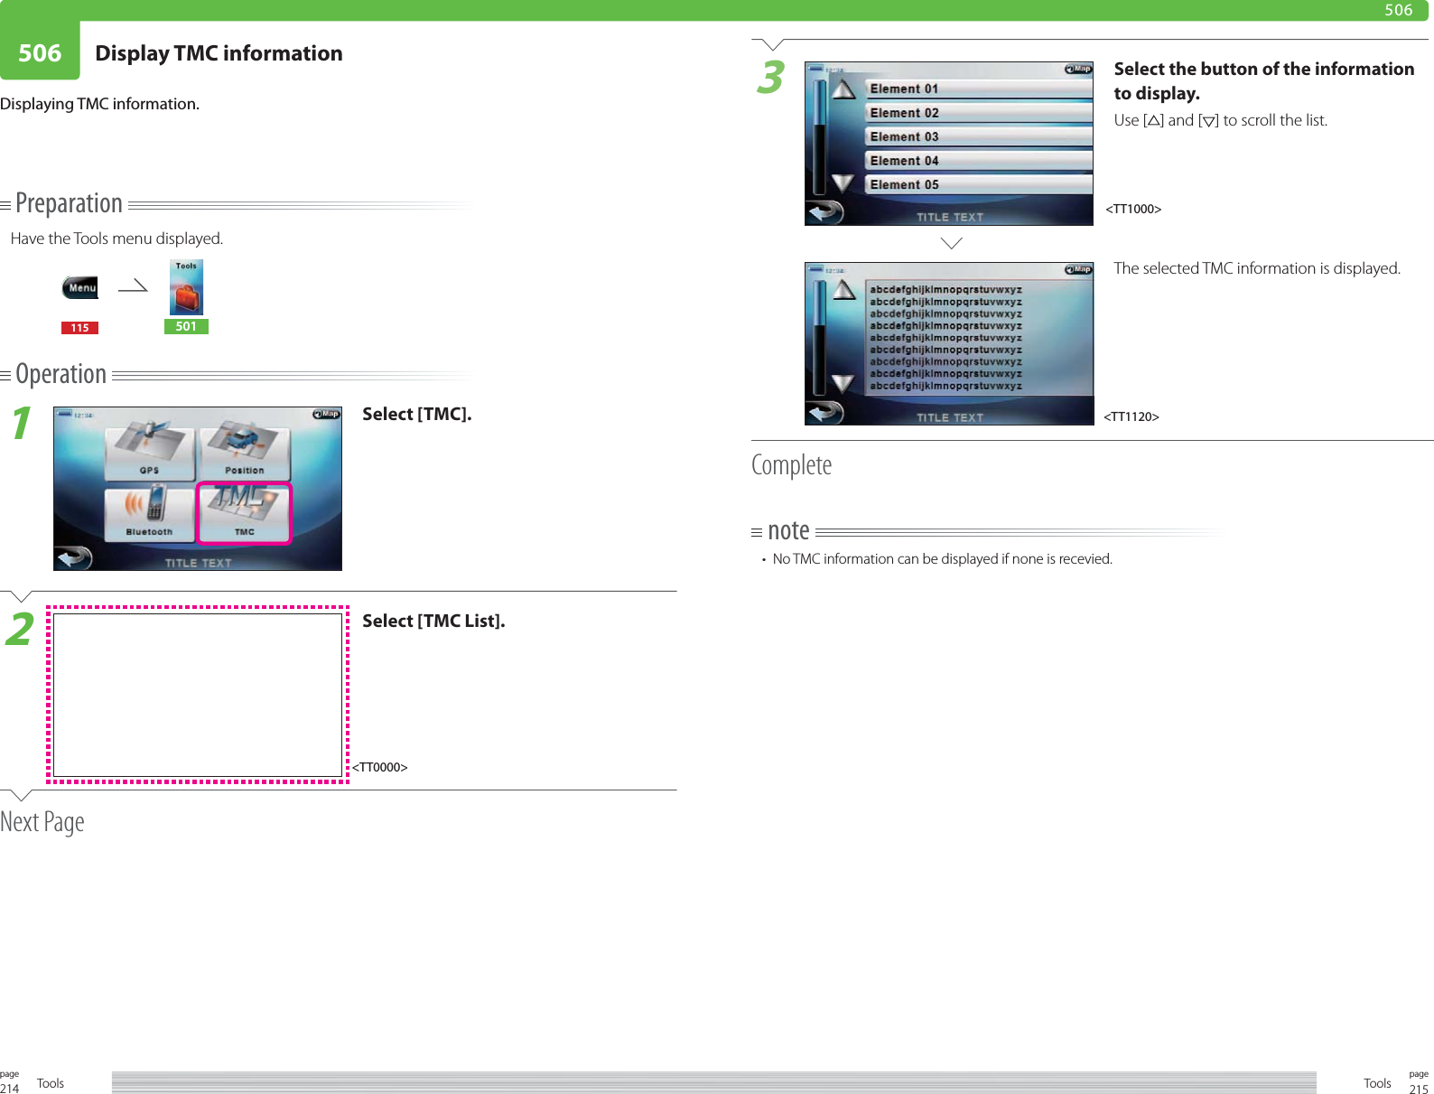Click the green 506 section number tab

[x=40, y=52]
